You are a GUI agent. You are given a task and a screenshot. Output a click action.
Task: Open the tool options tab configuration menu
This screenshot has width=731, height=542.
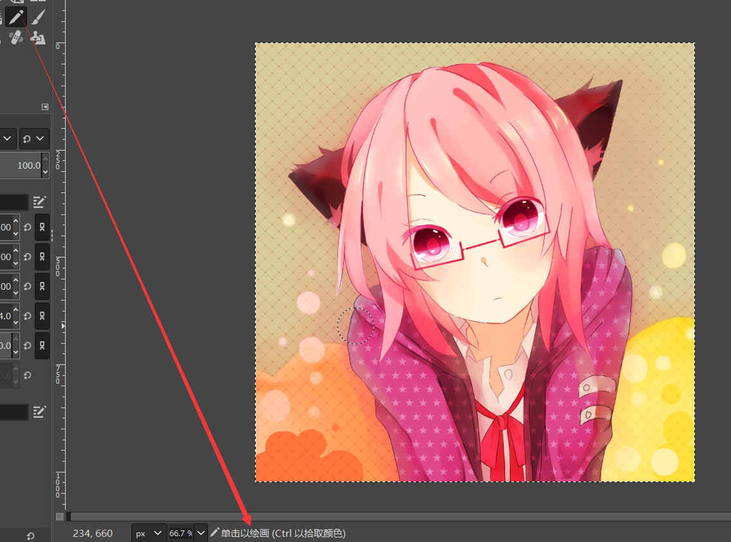point(44,107)
